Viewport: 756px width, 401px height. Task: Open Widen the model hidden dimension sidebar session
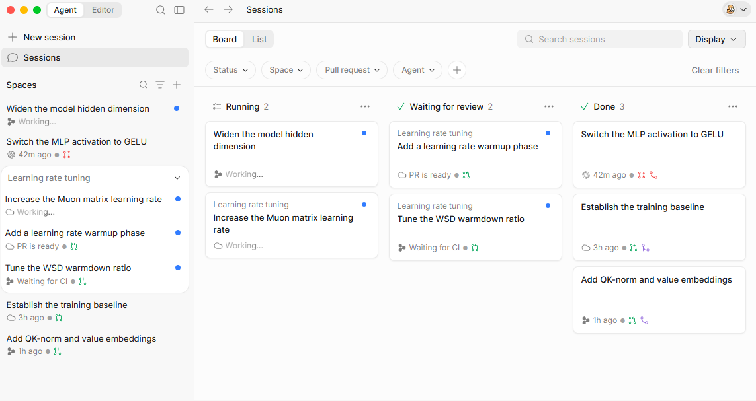pos(95,114)
